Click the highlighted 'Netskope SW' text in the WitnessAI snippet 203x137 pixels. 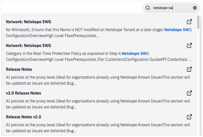click(x=176, y=30)
